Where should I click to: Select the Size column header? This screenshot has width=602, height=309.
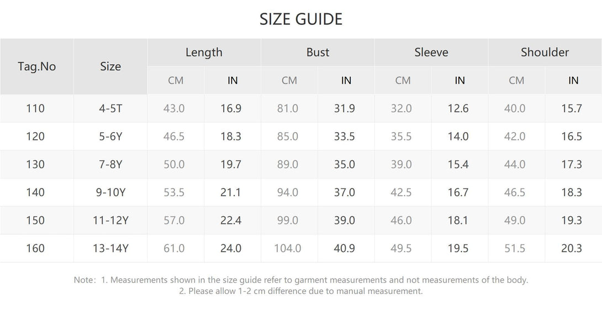click(110, 66)
